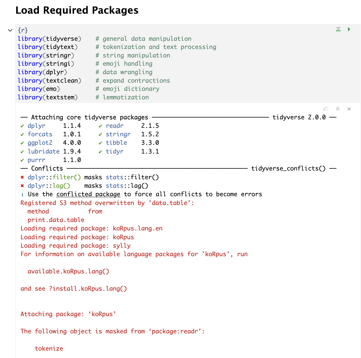Collapse the chunk output panel

tap(338, 109)
